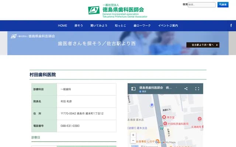Select the tooth-shaped clinic marker on map

coord(162,128)
